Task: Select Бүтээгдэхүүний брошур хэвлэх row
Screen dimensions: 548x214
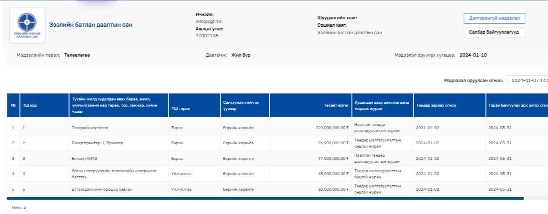Action: click(102, 189)
